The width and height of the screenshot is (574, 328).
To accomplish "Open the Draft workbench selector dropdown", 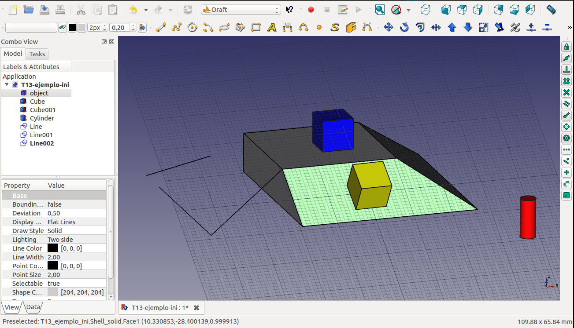I will click(241, 10).
